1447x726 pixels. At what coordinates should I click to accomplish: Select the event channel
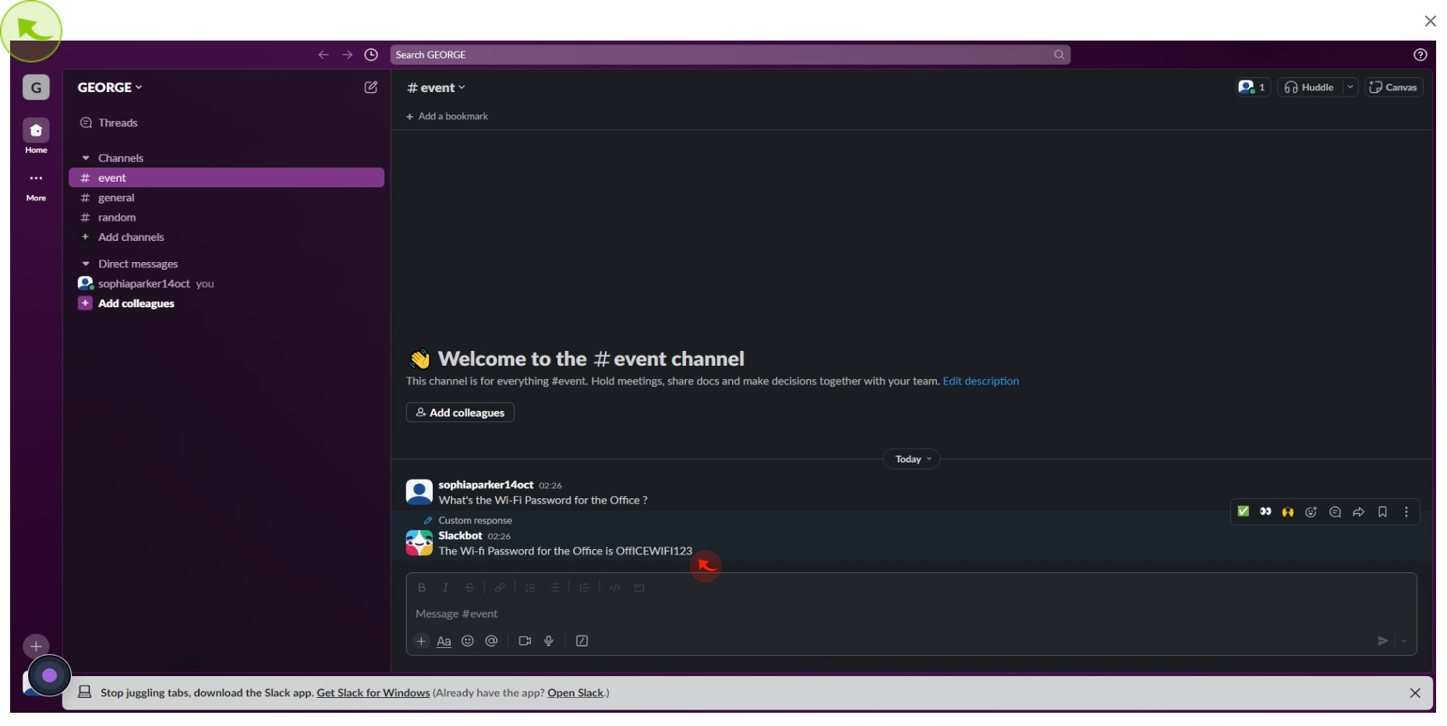(x=226, y=178)
